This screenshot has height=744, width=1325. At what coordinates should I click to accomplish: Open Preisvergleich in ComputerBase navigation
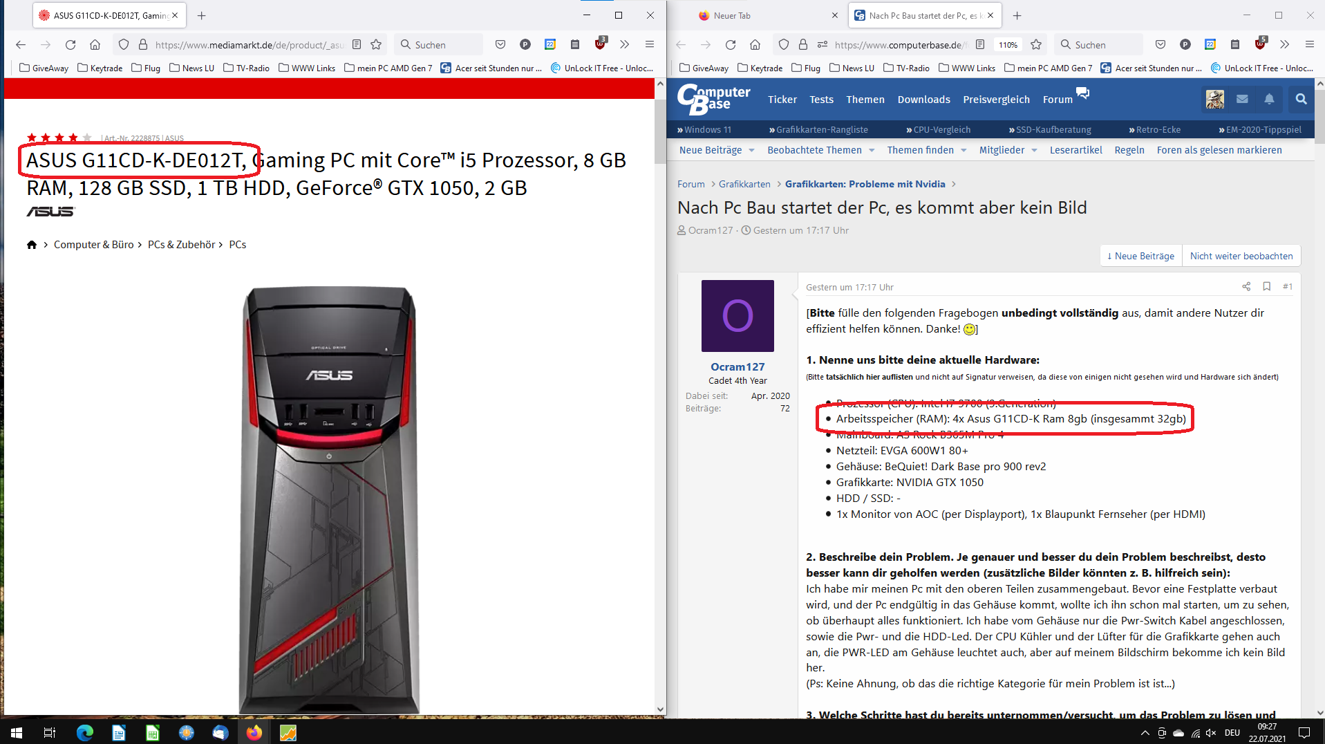tap(996, 100)
